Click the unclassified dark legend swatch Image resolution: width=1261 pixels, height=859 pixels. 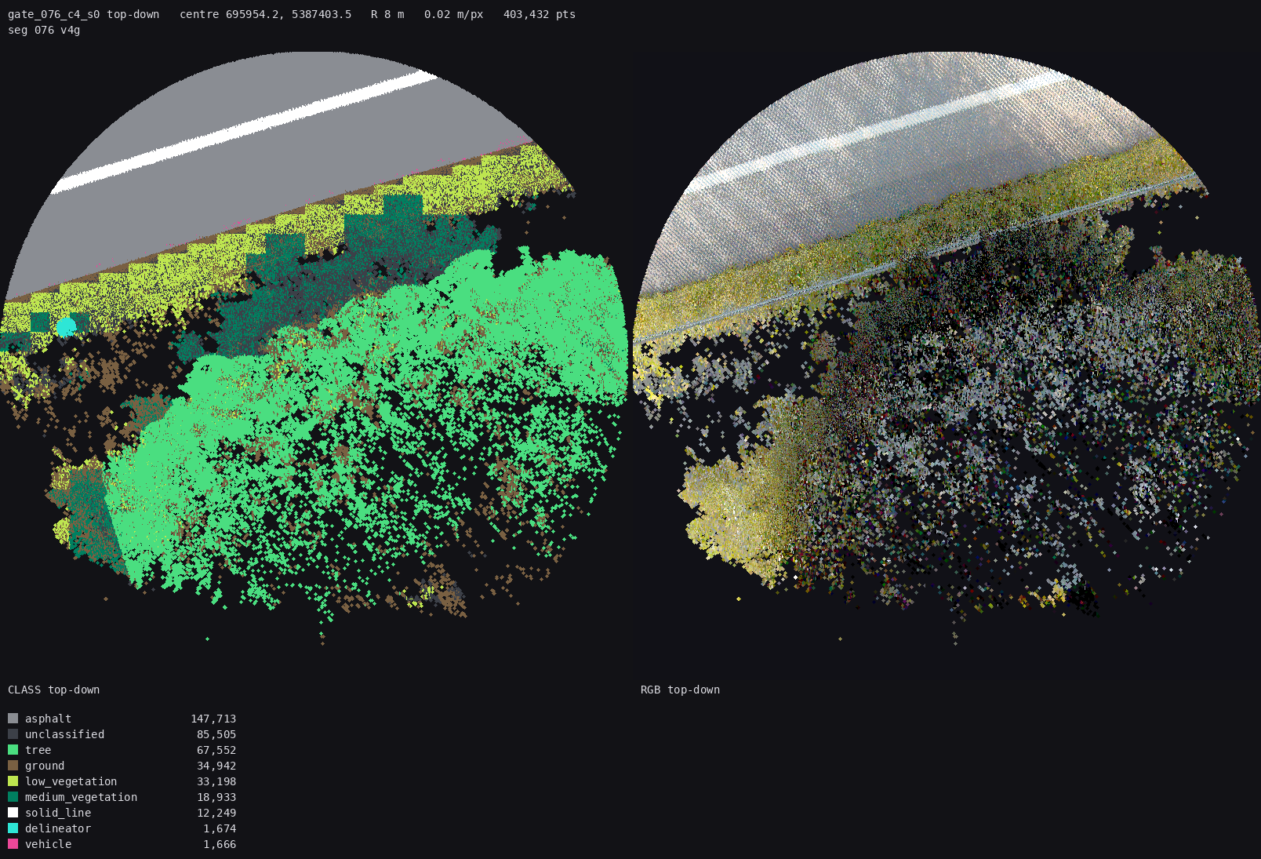(13, 734)
